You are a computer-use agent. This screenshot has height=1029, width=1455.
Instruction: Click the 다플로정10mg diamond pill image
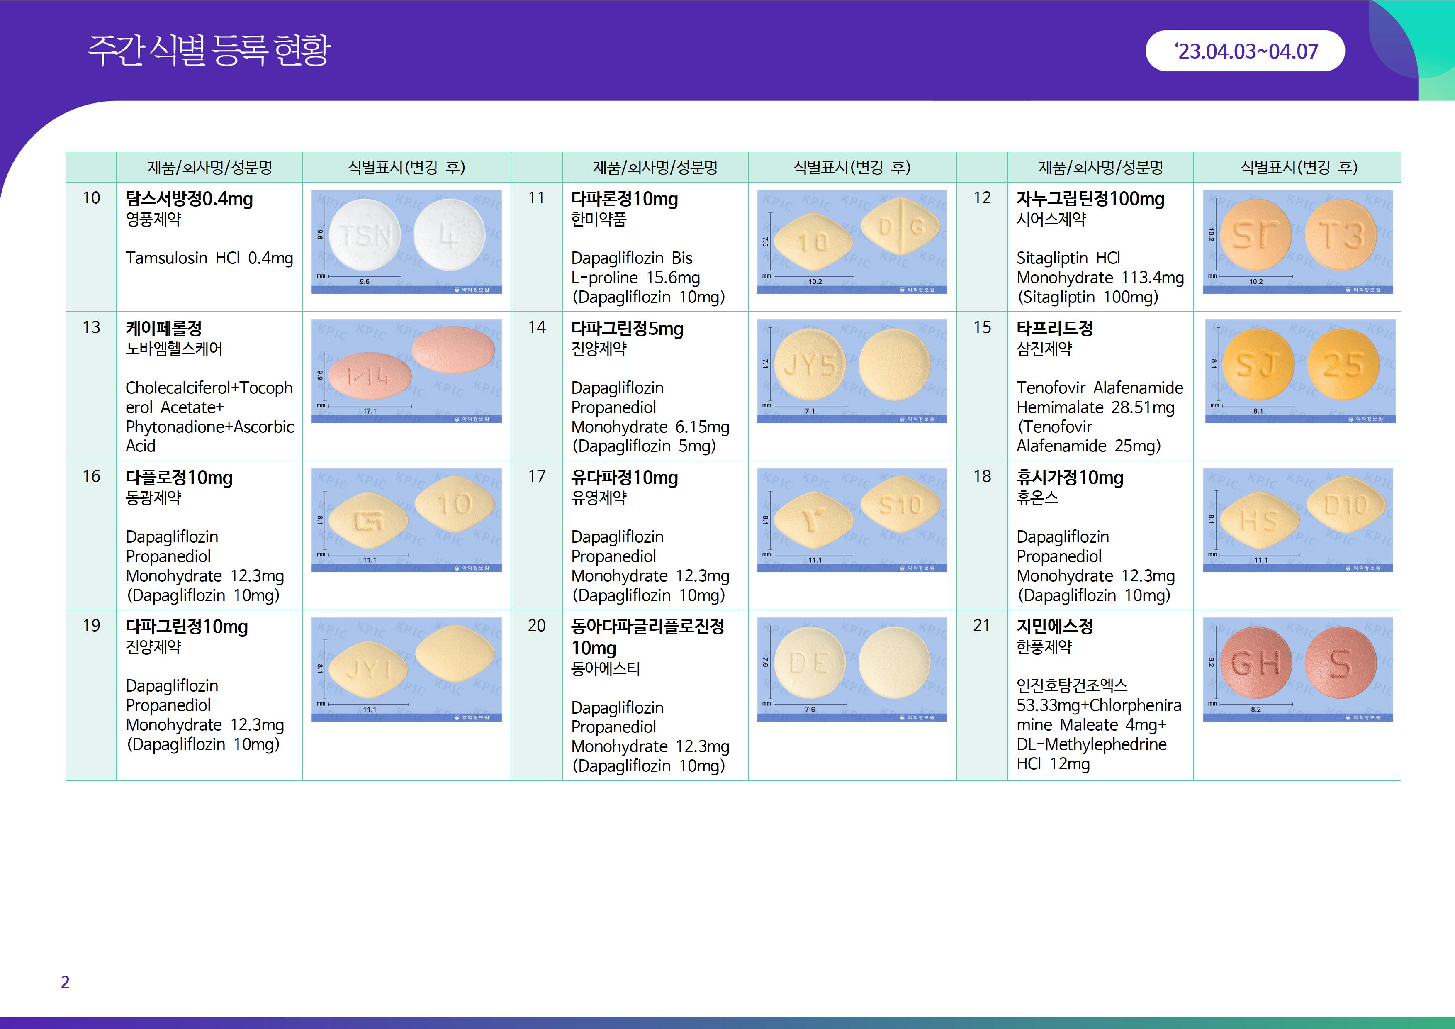(x=406, y=520)
